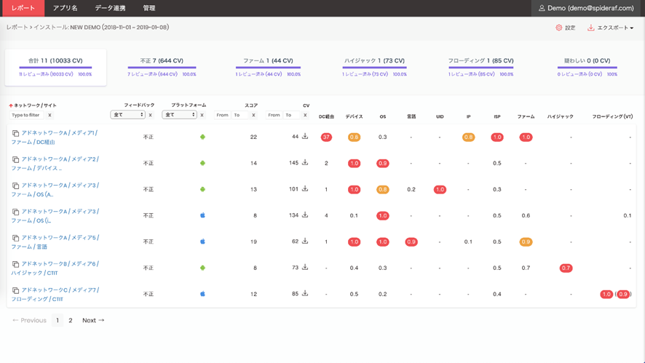The image size is (645, 363).
Task: Download CV data for the 145 CV row
Action: click(305, 162)
